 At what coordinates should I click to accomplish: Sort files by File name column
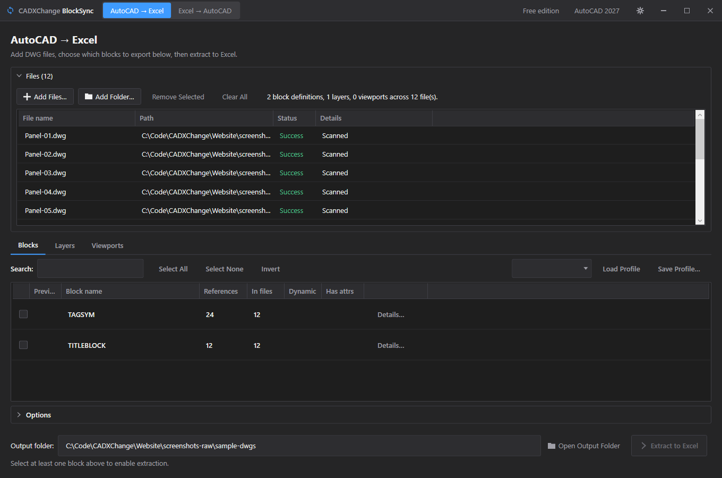tap(76, 118)
